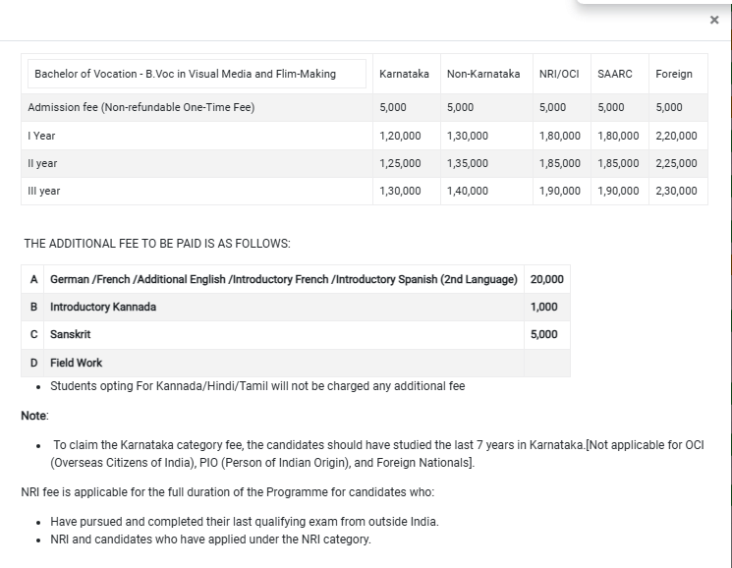The height and width of the screenshot is (568, 732).
Task: Select the III year row label
Action: tap(44, 191)
